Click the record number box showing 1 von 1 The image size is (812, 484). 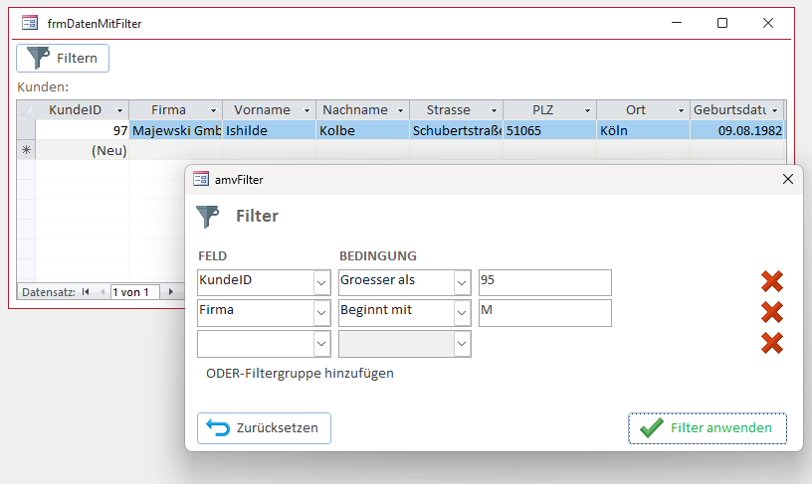click(135, 292)
